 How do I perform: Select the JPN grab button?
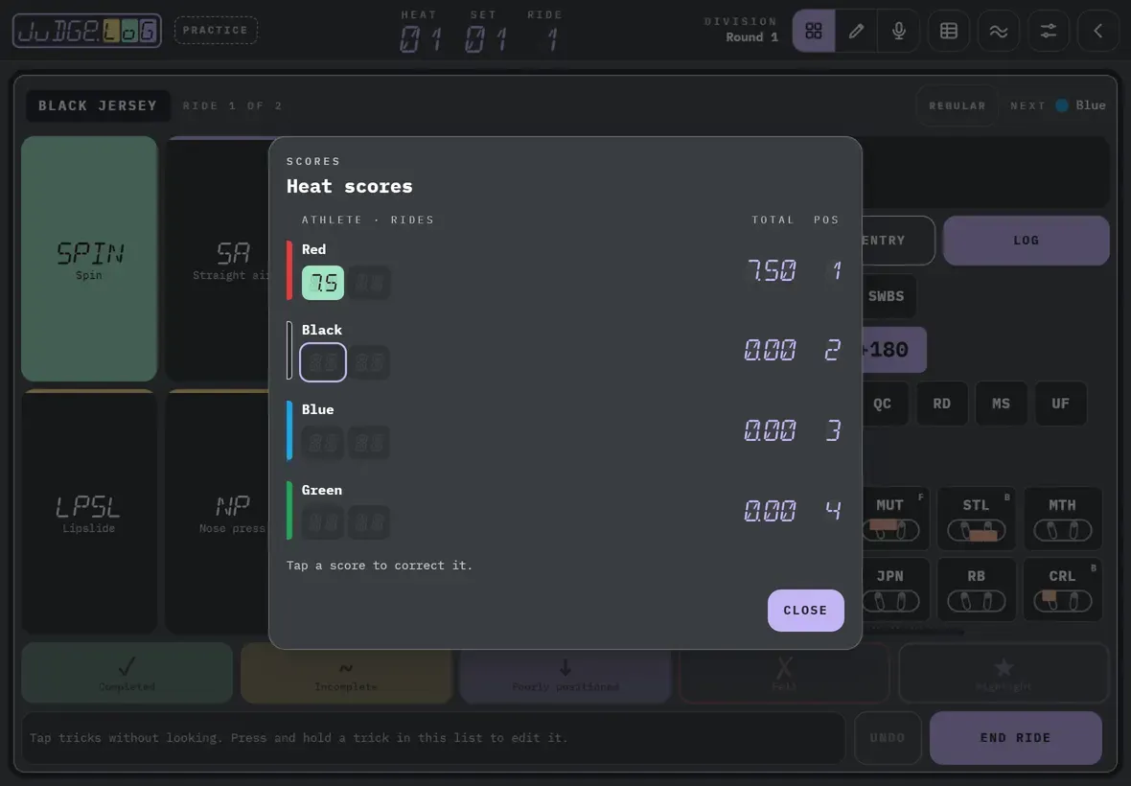890,589
